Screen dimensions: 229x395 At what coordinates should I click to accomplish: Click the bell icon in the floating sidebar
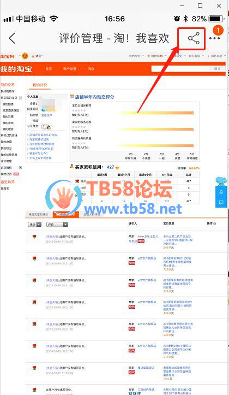pyautogui.click(x=221, y=192)
